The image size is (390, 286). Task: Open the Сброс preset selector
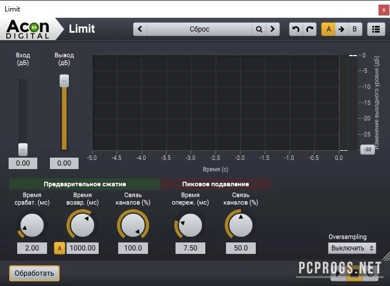(x=200, y=29)
